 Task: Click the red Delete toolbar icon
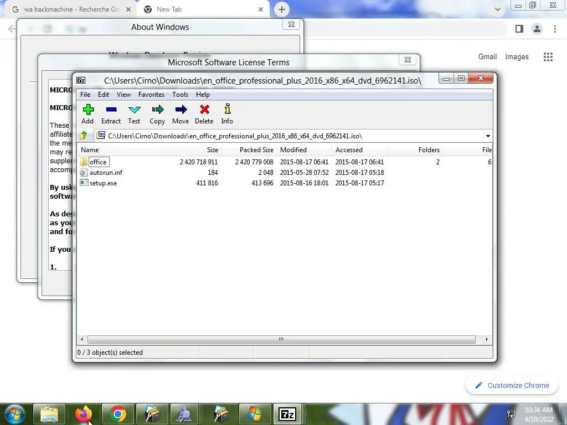(x=204, y=110)
